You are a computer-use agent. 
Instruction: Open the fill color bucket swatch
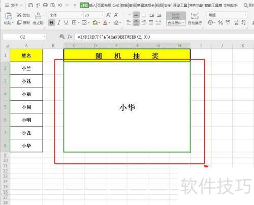95,22
